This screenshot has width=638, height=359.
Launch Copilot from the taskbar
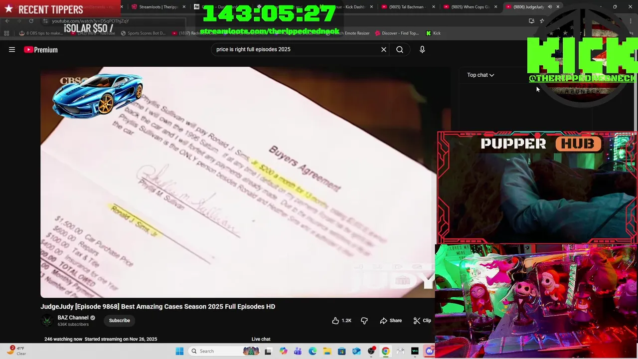(283, 351)
